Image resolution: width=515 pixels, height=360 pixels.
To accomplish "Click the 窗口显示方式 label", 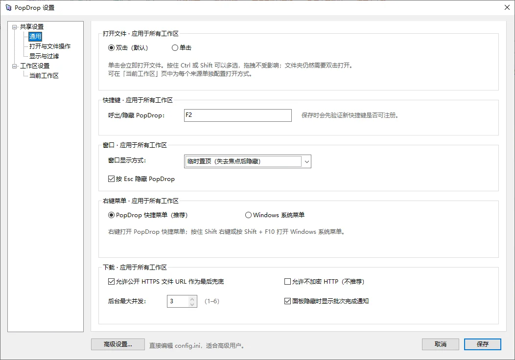I will (x=127, y=160).
